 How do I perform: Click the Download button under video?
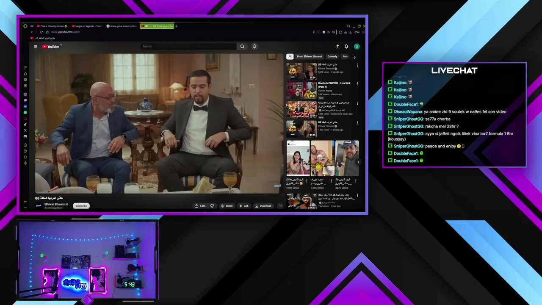click(x=263, y=206)
